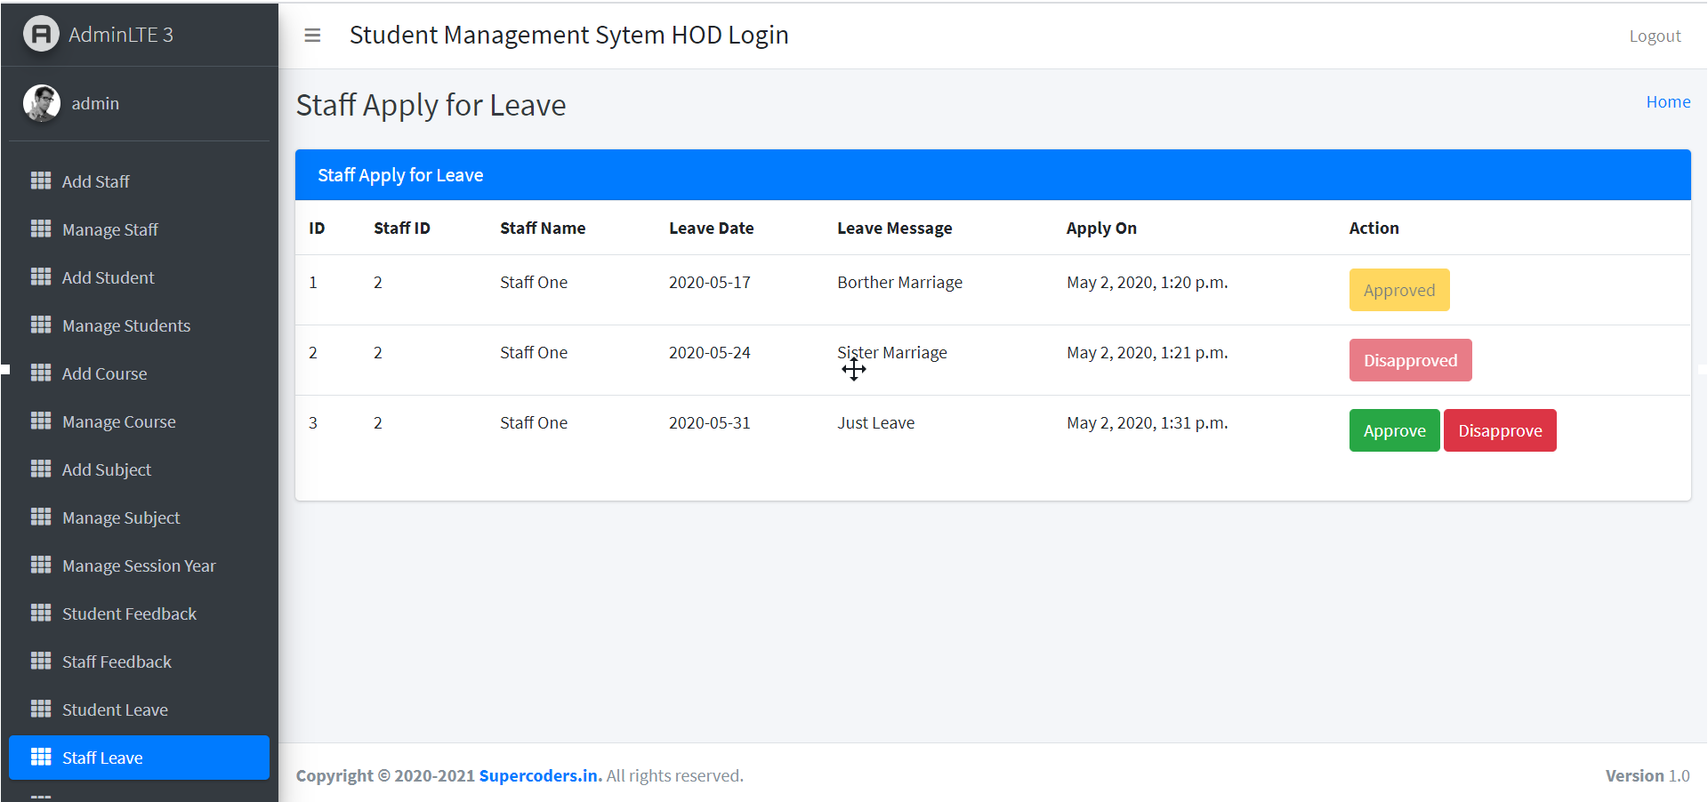Viewport: 1708px width, 802px height.
Task: Click the AdminLTE logo icon
Action: click(41, 35)
